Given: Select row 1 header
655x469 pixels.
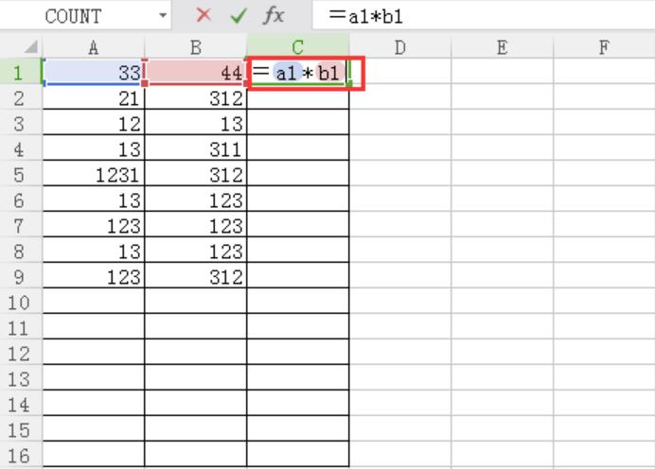Looking at the screenshot, I should point(21,71).
